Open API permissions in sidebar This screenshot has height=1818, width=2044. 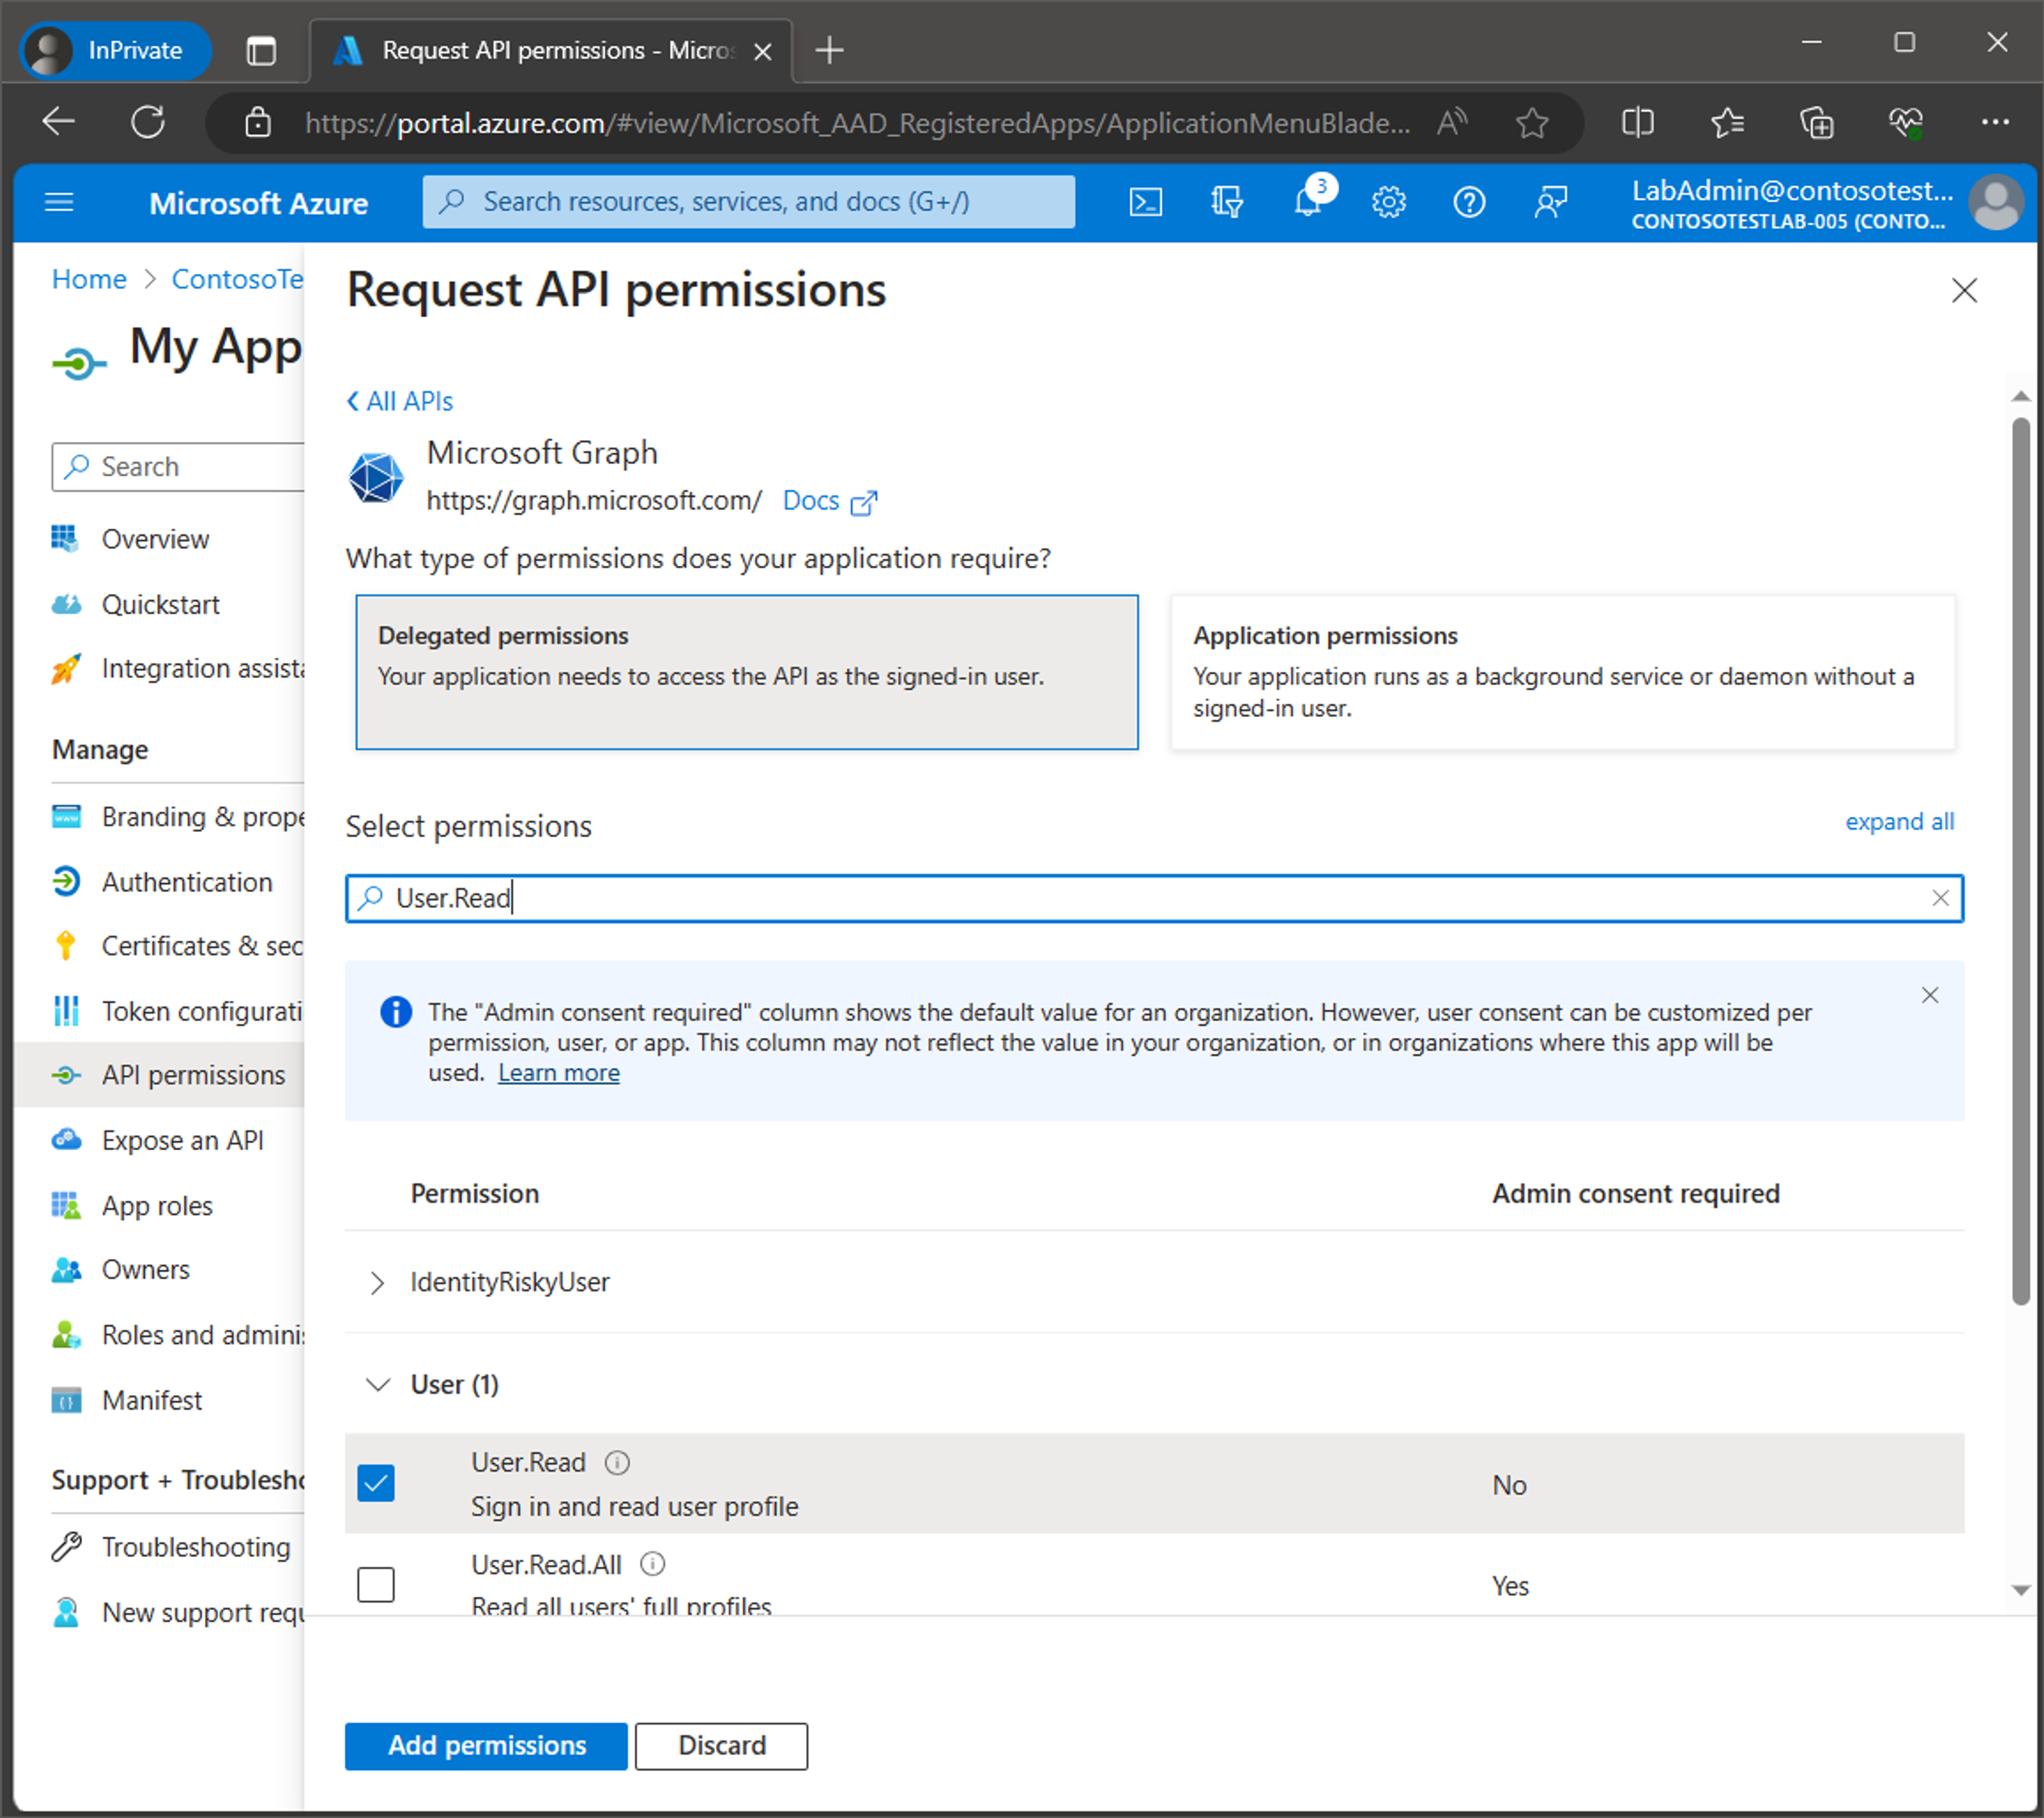point(160,1076)
